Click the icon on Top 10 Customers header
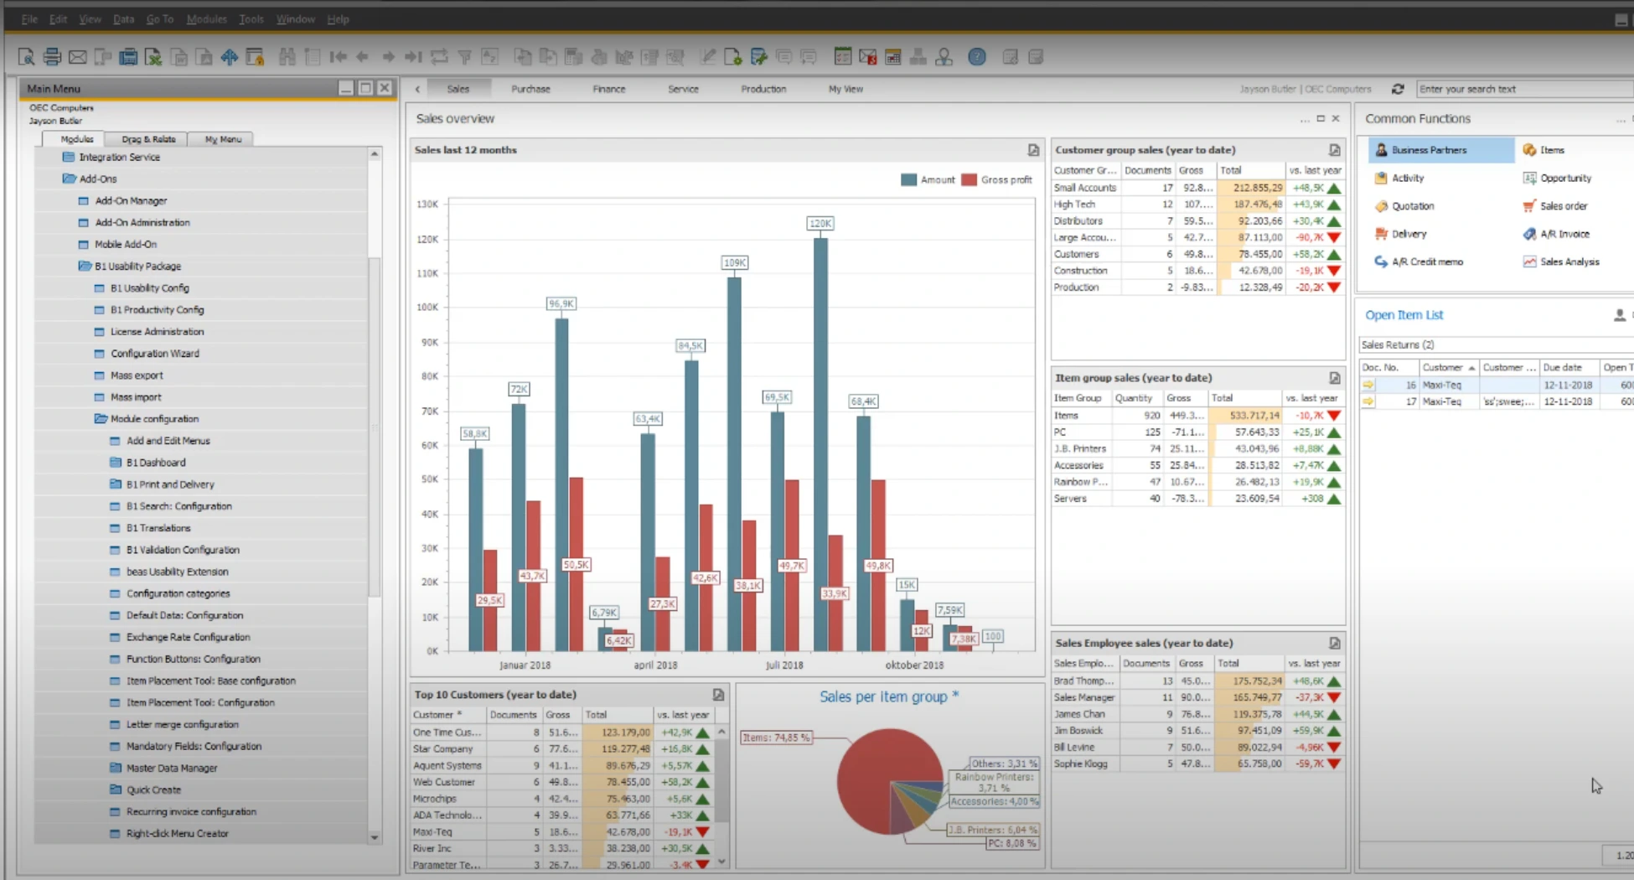Screen dimensions: 1634x880 pos(718,695)
